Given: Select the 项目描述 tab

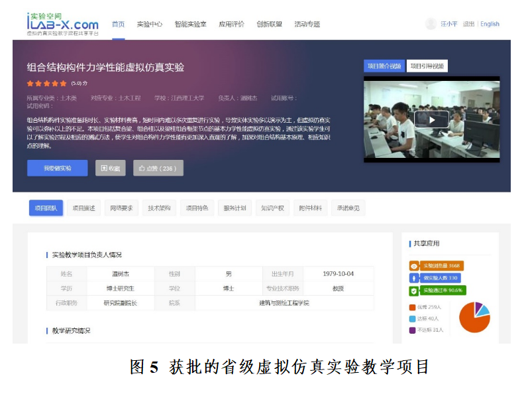Looking at the screenshot, I should 83,208.
